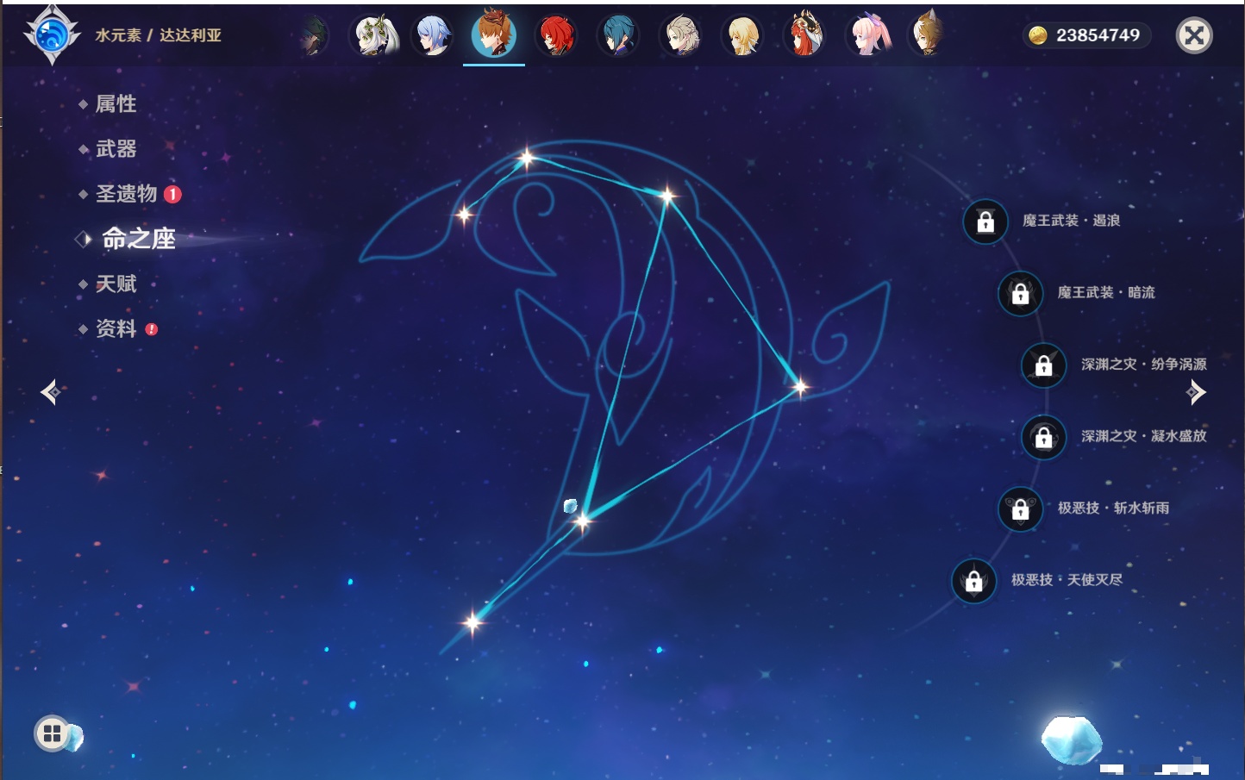Select Nahida's avatar in character bar
Viewport: 1245px width, 780px height.
click(x=372, y=36)
